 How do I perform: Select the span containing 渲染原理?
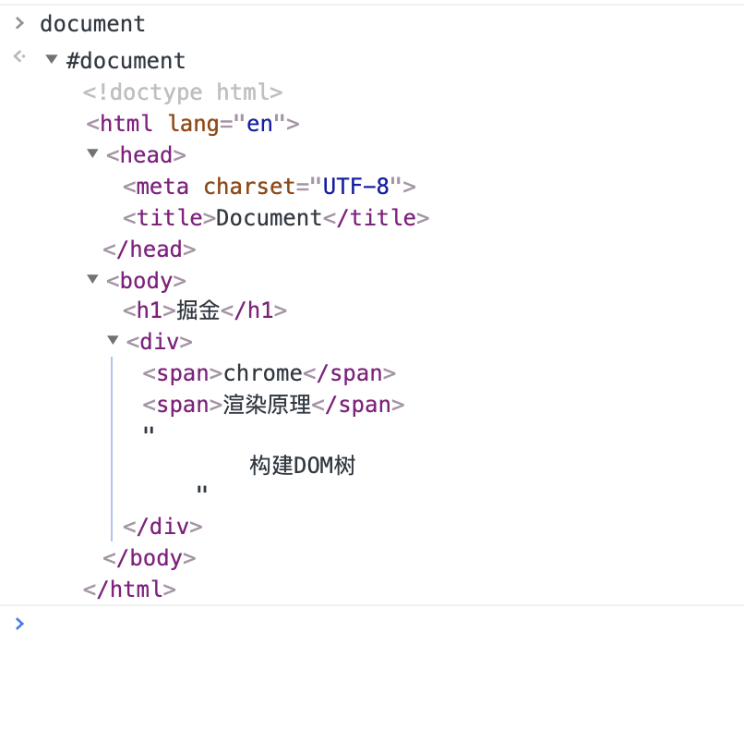pos(274,405)
